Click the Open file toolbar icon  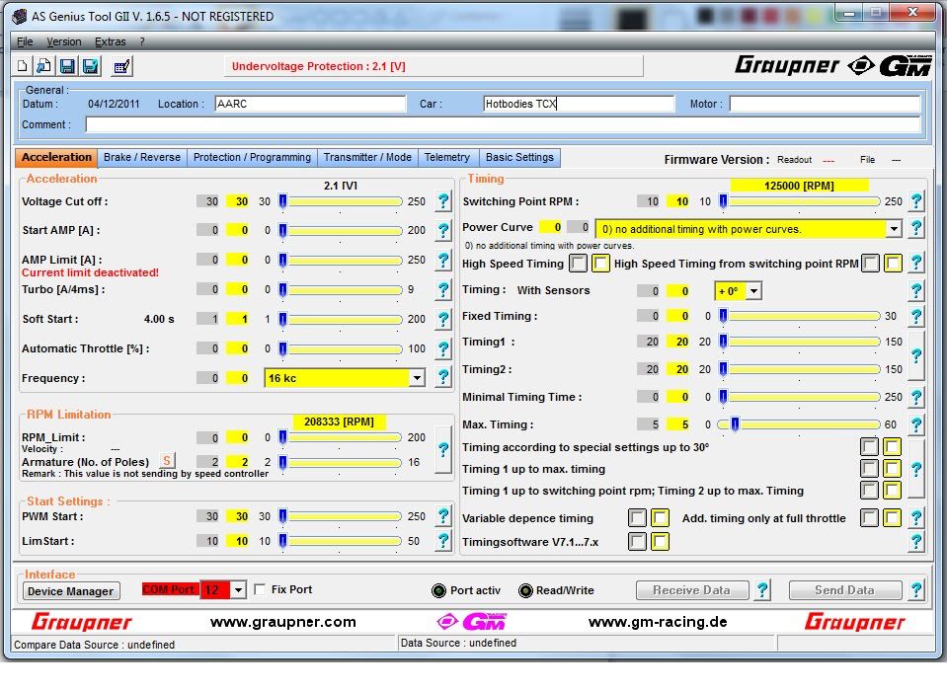[x=44, y=66]
